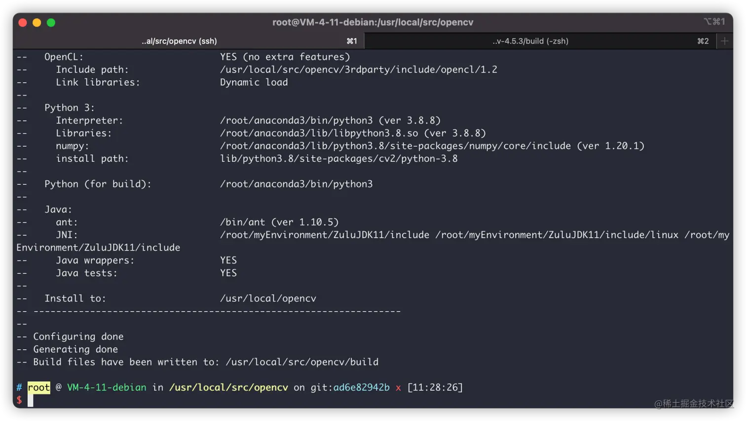Minimize the terminal with yellow button
The image size is (746, 421).
37,23
